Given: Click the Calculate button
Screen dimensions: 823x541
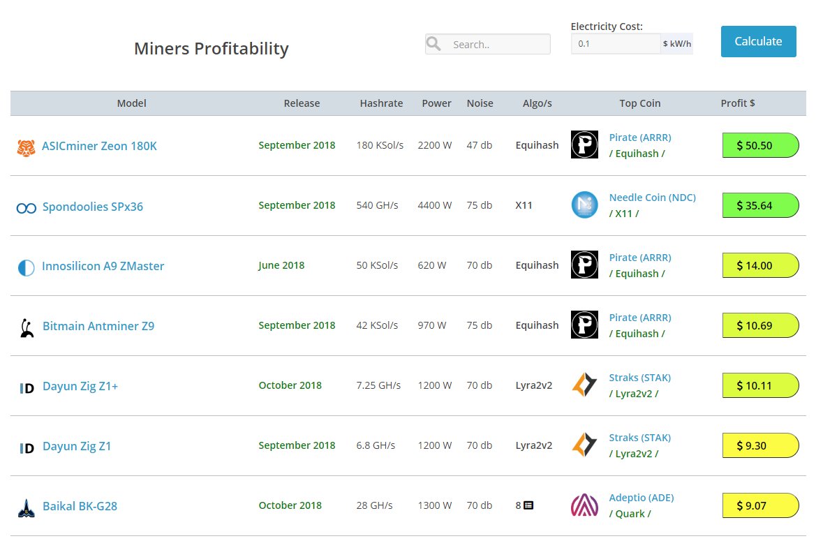Looking at the screenshot, I should tap(758, 41).
